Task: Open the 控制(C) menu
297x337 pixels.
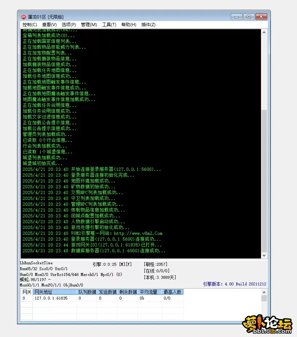Action: point(30,25)
